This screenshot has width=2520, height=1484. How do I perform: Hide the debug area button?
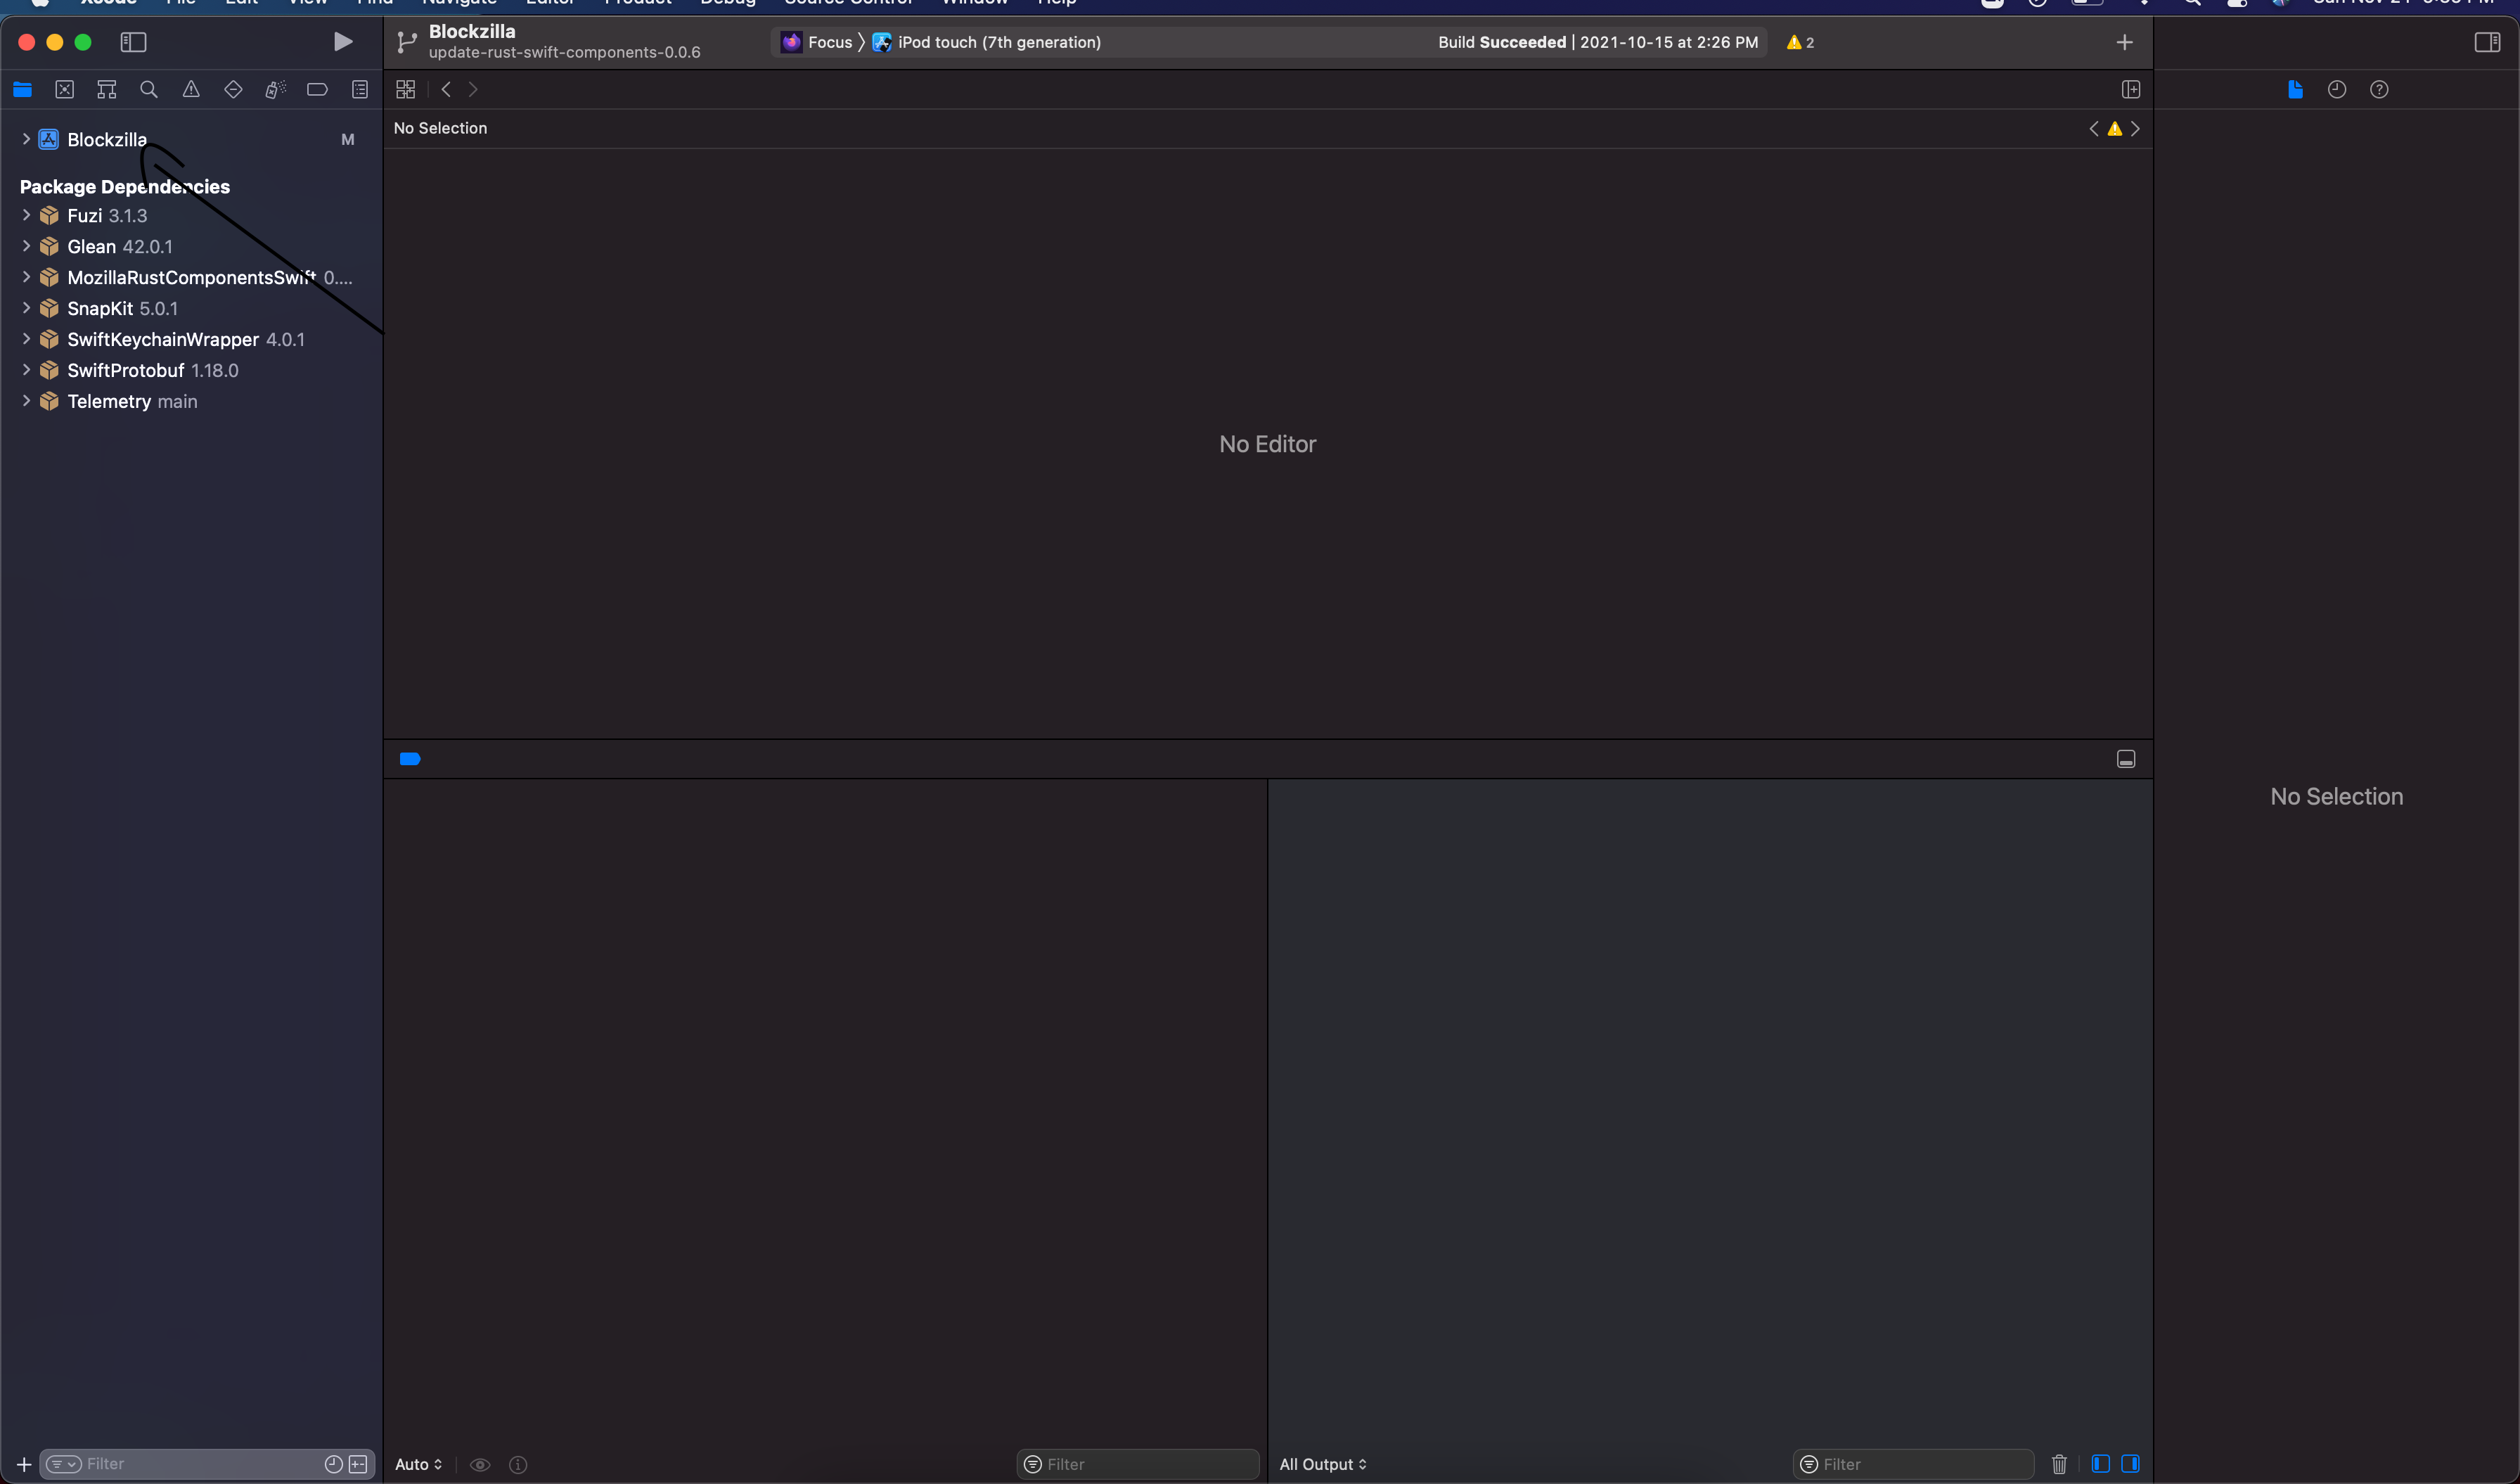[2126, 759]
